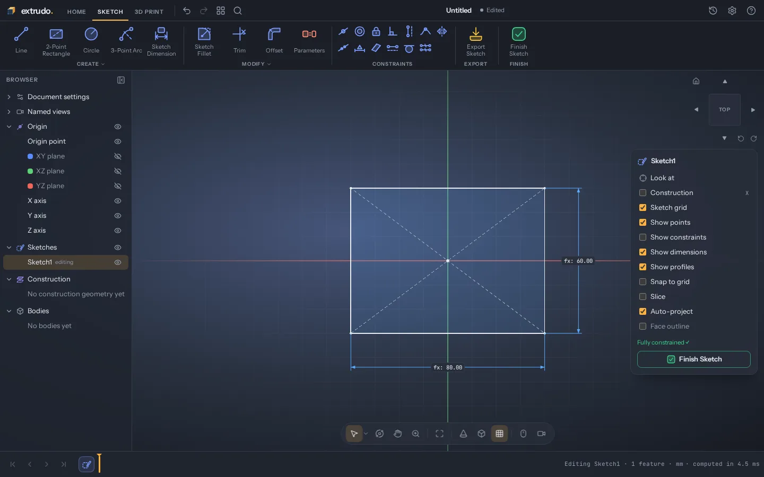
Task: Toggle the Construction checkbox
Action: 643,193
